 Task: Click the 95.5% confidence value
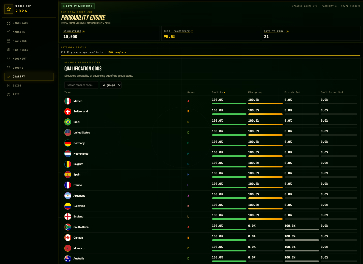pyautogui.click(x=169, y=37)
